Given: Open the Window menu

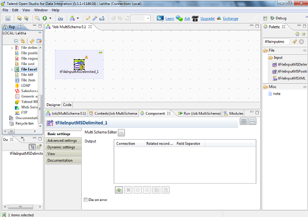Looking at the screenshot, I should point(41,10).
